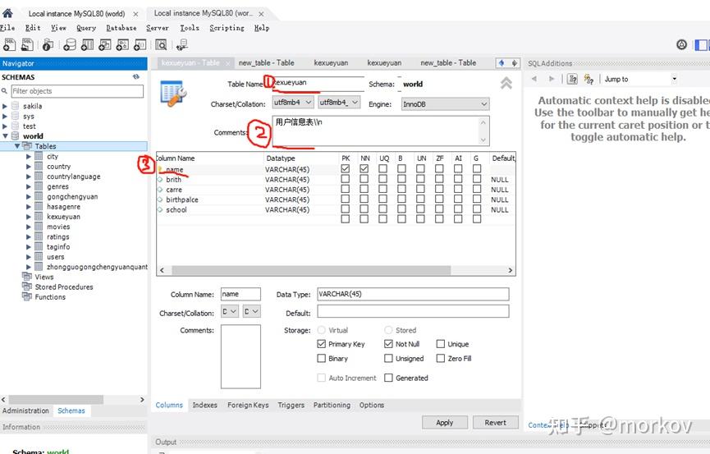Enable the Generated checkbox
This screenshot has height=454, width=710.
[388, 378]
